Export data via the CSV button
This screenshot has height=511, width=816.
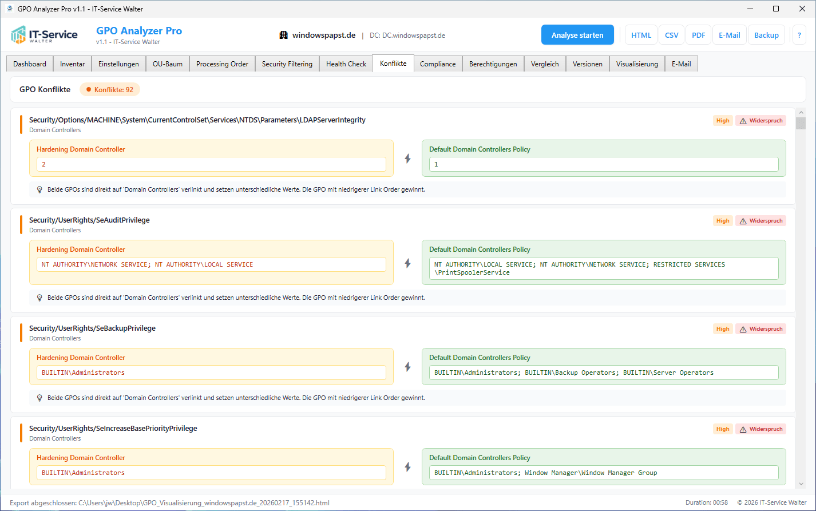(671, 35)
